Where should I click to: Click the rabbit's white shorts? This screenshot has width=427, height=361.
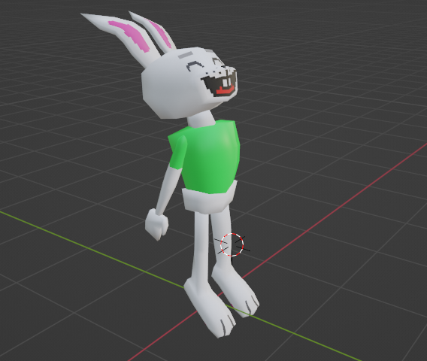tap(208, 198)
